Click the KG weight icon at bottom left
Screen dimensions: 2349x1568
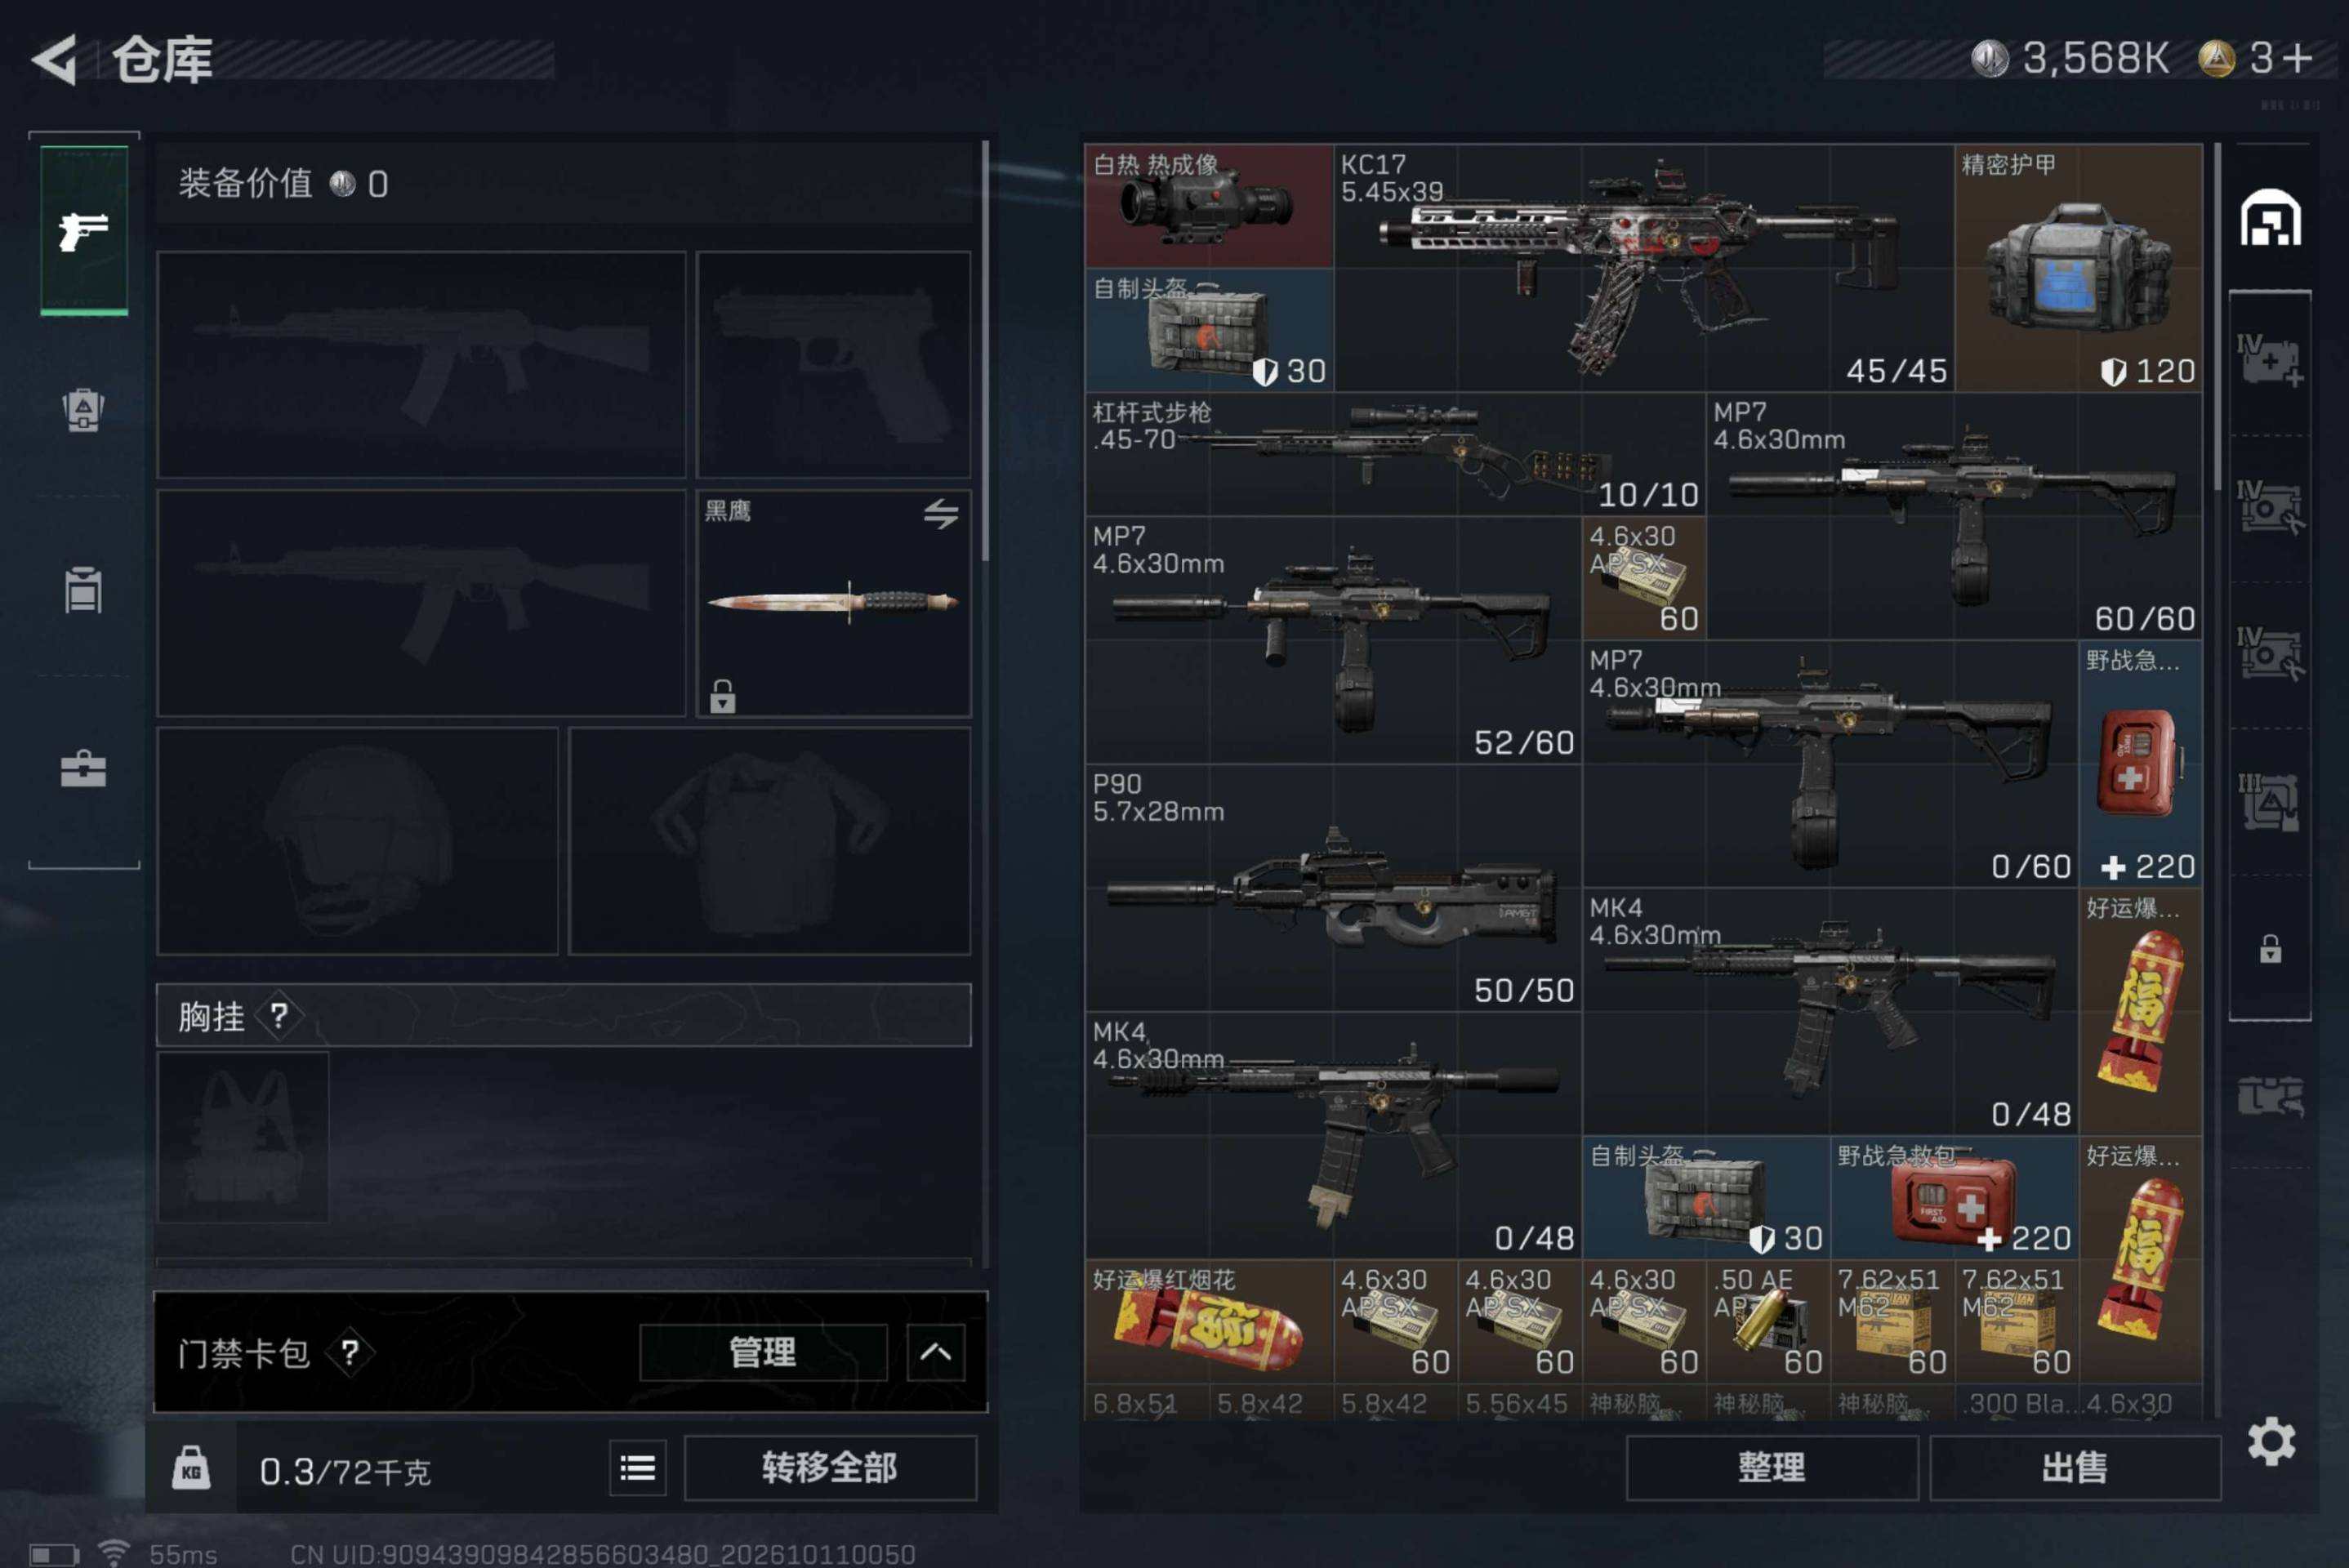(x=191, y=1469)
